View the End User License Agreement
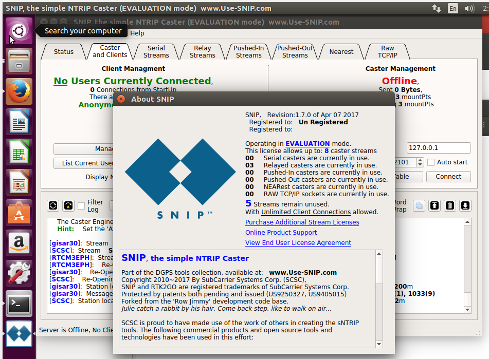489x359 pixels. [x=298, y=243]
